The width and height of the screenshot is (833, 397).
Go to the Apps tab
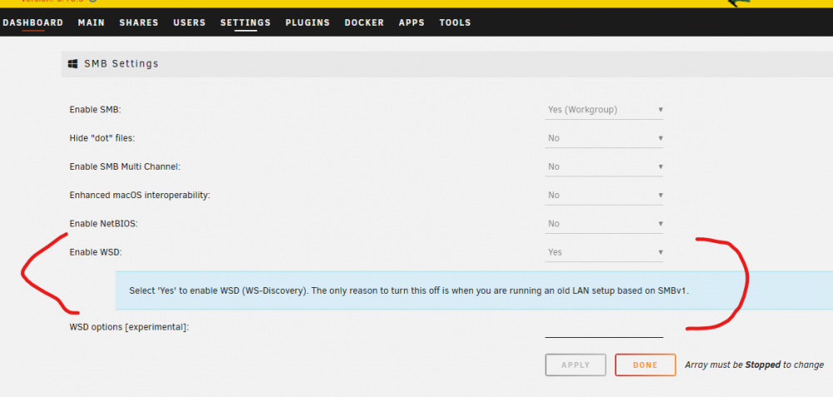[412, 22]
